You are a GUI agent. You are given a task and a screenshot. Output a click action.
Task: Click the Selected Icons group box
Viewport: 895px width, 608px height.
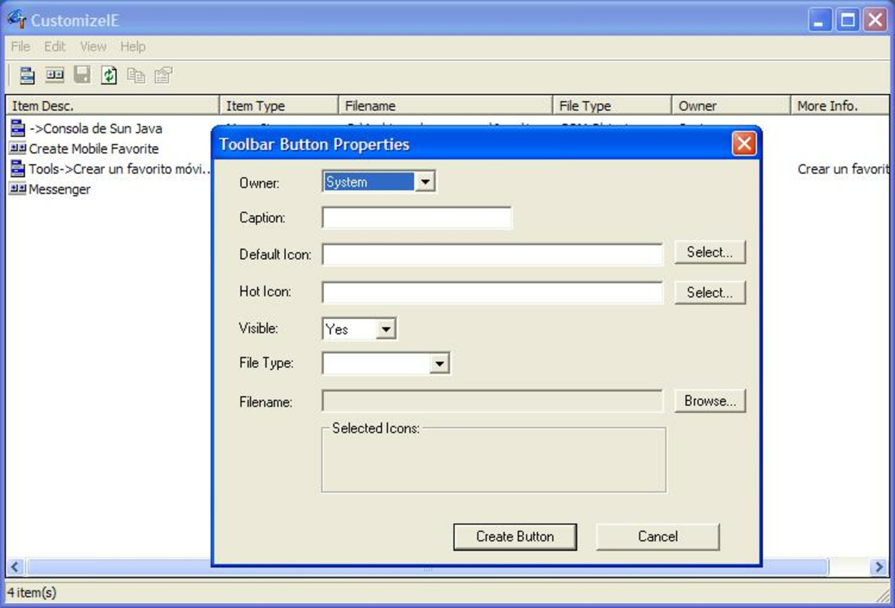coord(494,458)
